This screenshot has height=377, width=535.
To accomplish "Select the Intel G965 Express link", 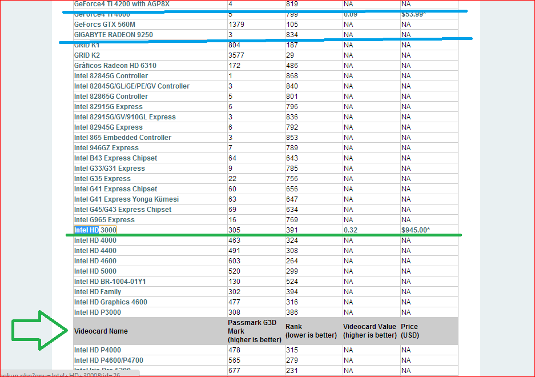I will [104, 219].
